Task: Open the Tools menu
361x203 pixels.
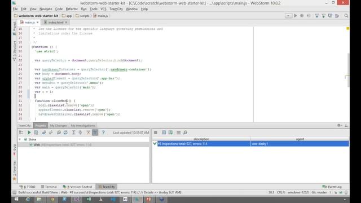Action: 94,9
